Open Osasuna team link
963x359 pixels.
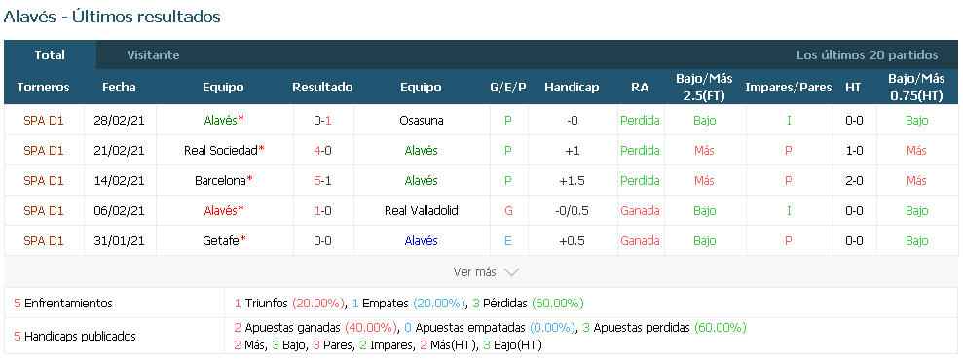tap(421, 121)
